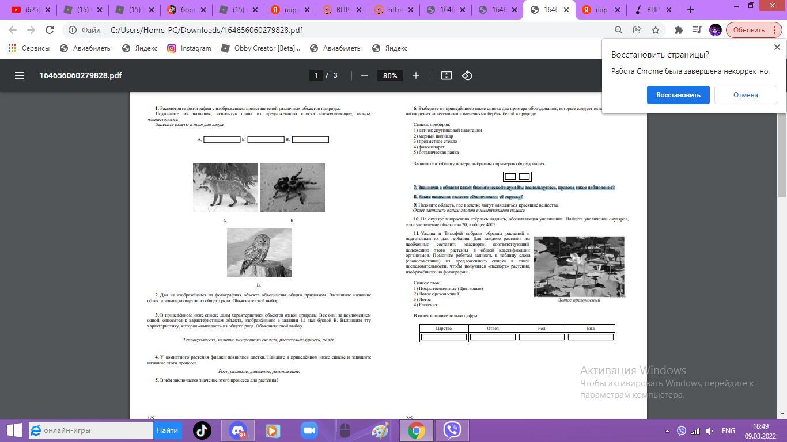
Task: Click the share page icon
Action: pos(637,30)
